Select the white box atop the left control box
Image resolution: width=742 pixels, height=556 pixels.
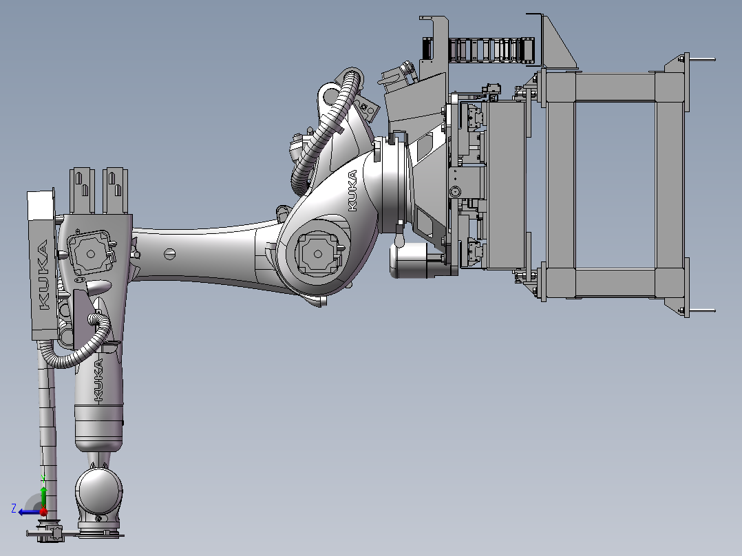coord(41,205)
